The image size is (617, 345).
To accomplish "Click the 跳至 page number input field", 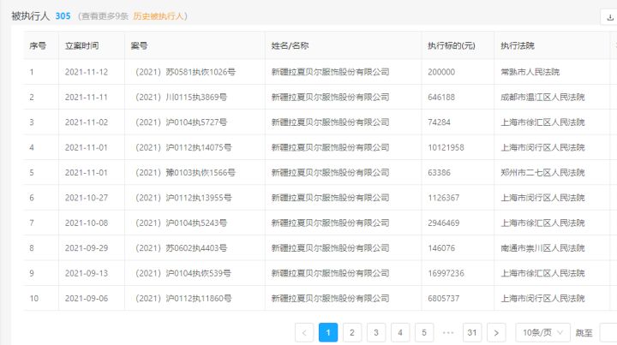I will coord(608,333).
